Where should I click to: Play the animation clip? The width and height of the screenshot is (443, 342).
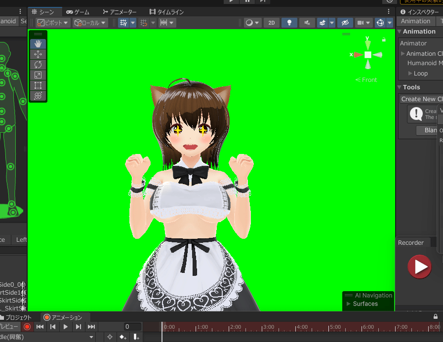(x=66, y=327)
